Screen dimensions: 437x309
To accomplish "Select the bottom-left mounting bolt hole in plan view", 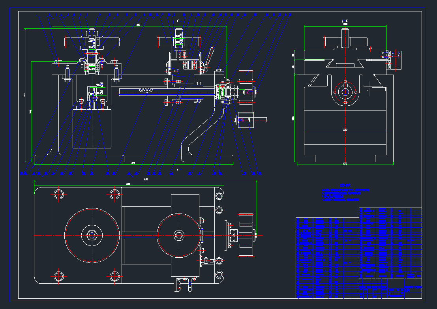I will [x=59, y=276].
